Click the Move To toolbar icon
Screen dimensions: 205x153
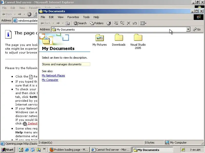116,23
